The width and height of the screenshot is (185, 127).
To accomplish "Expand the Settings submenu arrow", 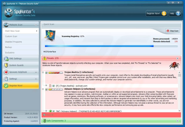I will [x=36, y=79].
